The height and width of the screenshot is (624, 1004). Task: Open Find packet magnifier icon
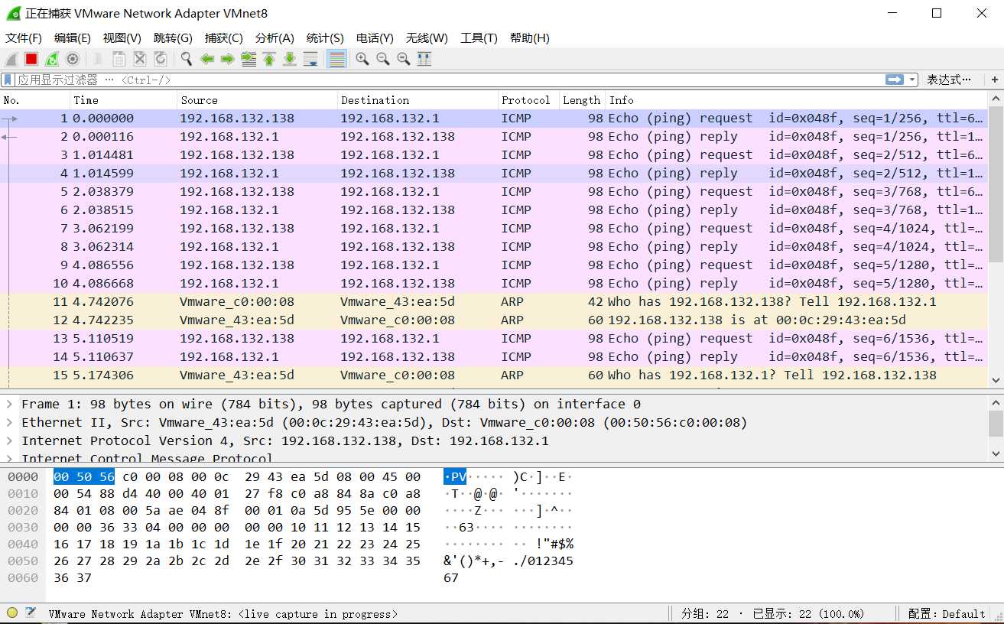(x=186, y=59)
